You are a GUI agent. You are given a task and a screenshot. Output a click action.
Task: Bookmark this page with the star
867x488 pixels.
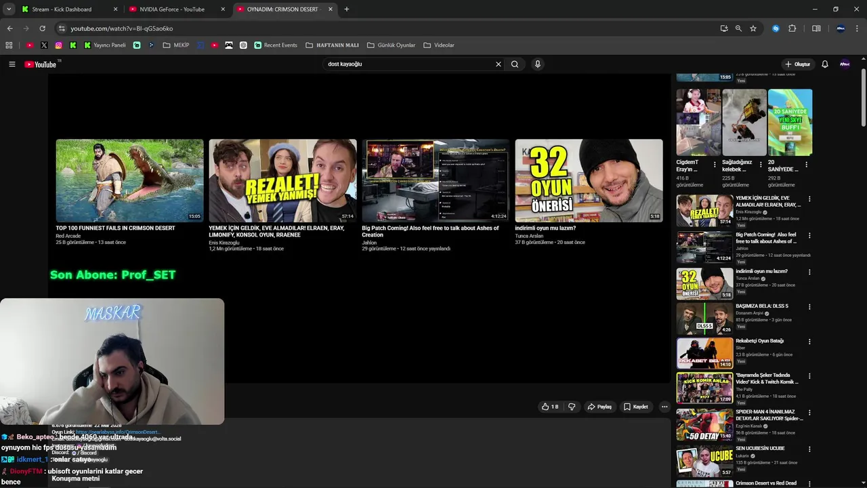pos(753,28)
